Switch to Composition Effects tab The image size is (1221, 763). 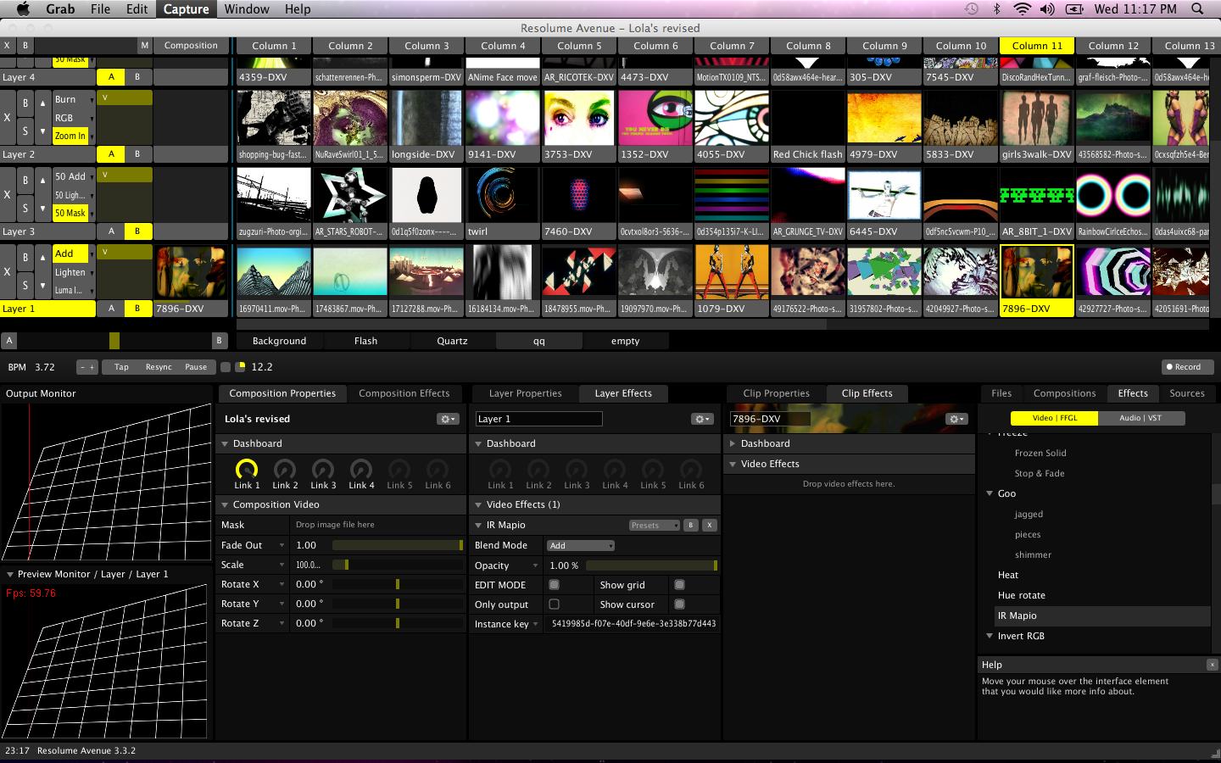[x=404, y=393]
